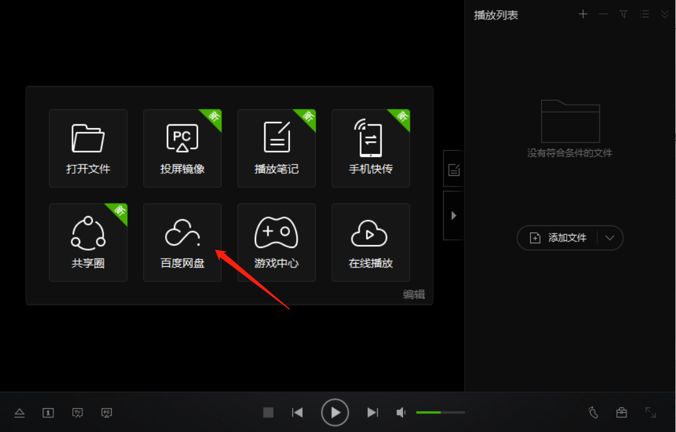The image size is (676, 432).
Task: Click the TV cast icon
Action: [78, 413]
